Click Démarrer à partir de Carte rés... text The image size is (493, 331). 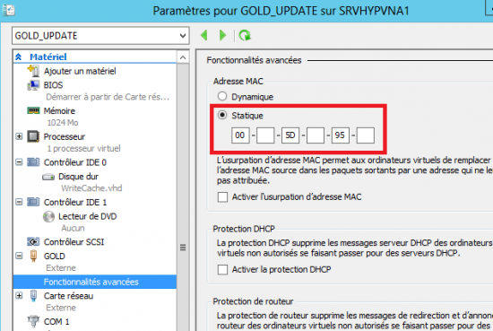pyautogui.click(x=108, y=97)
